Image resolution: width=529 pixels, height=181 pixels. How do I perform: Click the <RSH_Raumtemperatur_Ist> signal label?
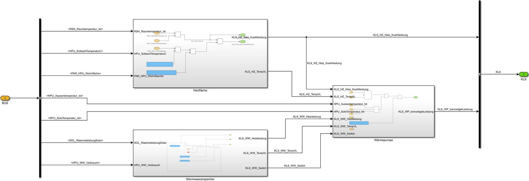click(x=85, y=29)
